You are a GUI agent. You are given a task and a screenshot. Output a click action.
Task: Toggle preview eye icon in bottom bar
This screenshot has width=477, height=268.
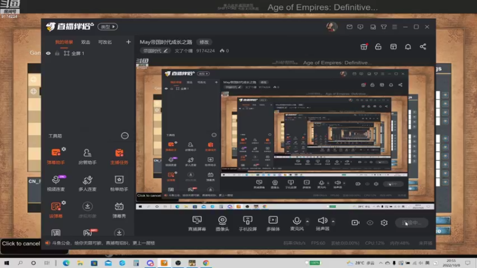[x=370, y=223]
